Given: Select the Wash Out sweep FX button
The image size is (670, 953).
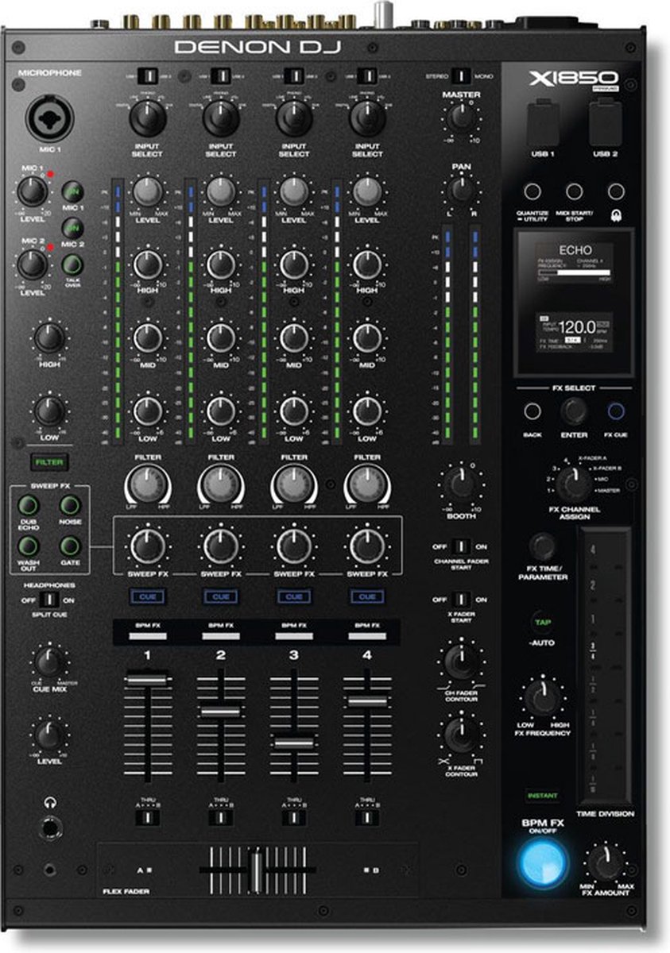Looking at the screenshot, I should (x=29, y=546).
